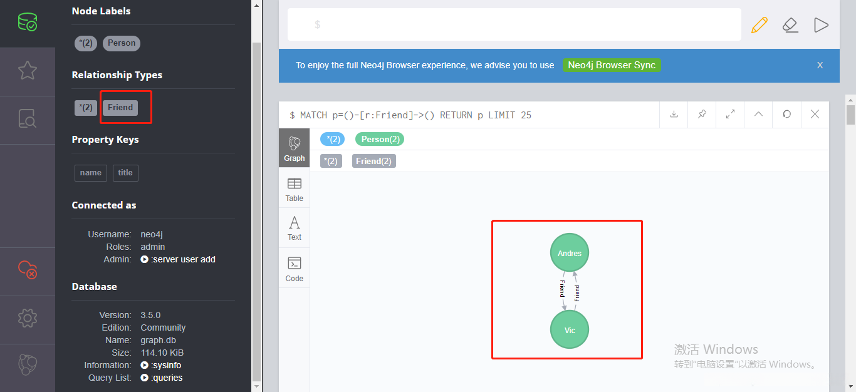The image size is (856, 392).
Task: Open the About Neo4j sidebar icon
Action: 28,364
